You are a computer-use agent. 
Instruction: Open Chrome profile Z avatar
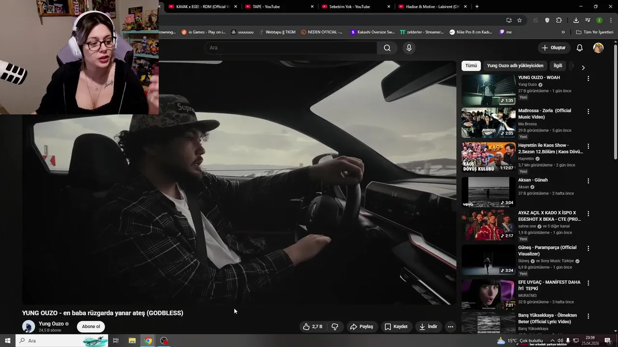tap(599, 20)
